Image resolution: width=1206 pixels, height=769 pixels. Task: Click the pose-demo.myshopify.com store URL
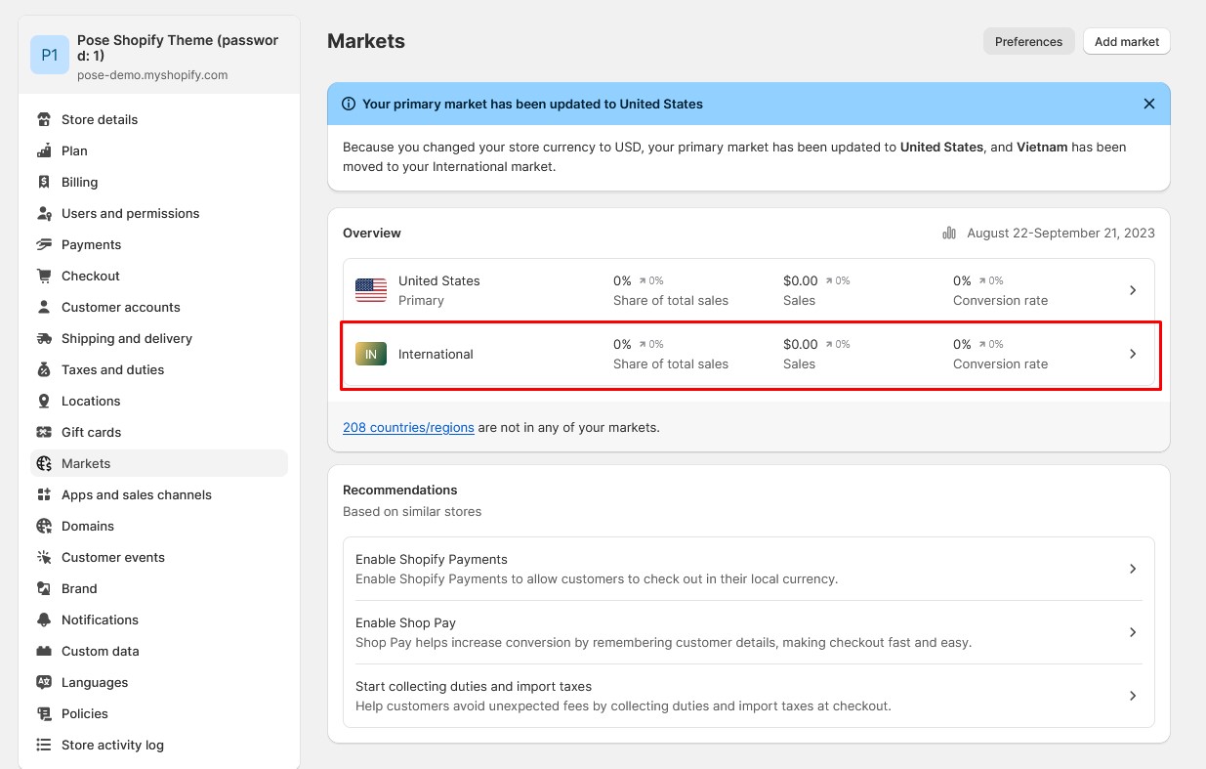(x=152, y=74)
